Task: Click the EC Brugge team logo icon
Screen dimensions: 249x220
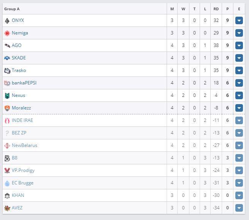Action: pos(7,183)
